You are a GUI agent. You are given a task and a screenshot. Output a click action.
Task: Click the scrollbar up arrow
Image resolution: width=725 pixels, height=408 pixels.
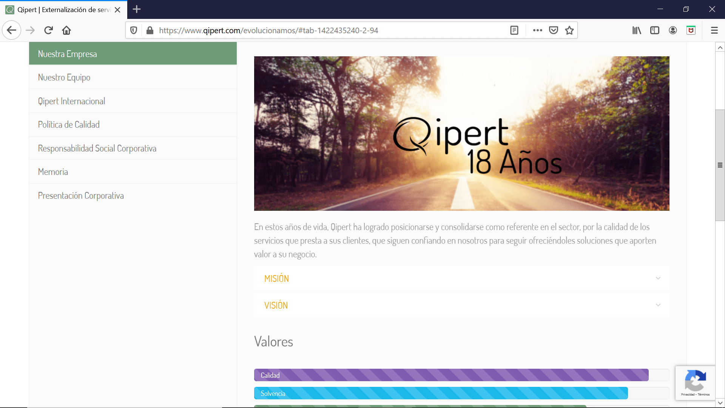[x=720, y=48]
